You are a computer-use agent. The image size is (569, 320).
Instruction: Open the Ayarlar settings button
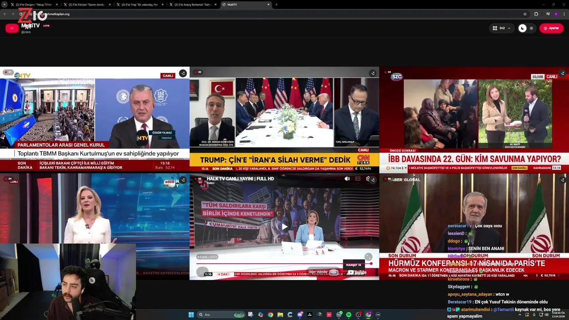coord(551,28)
